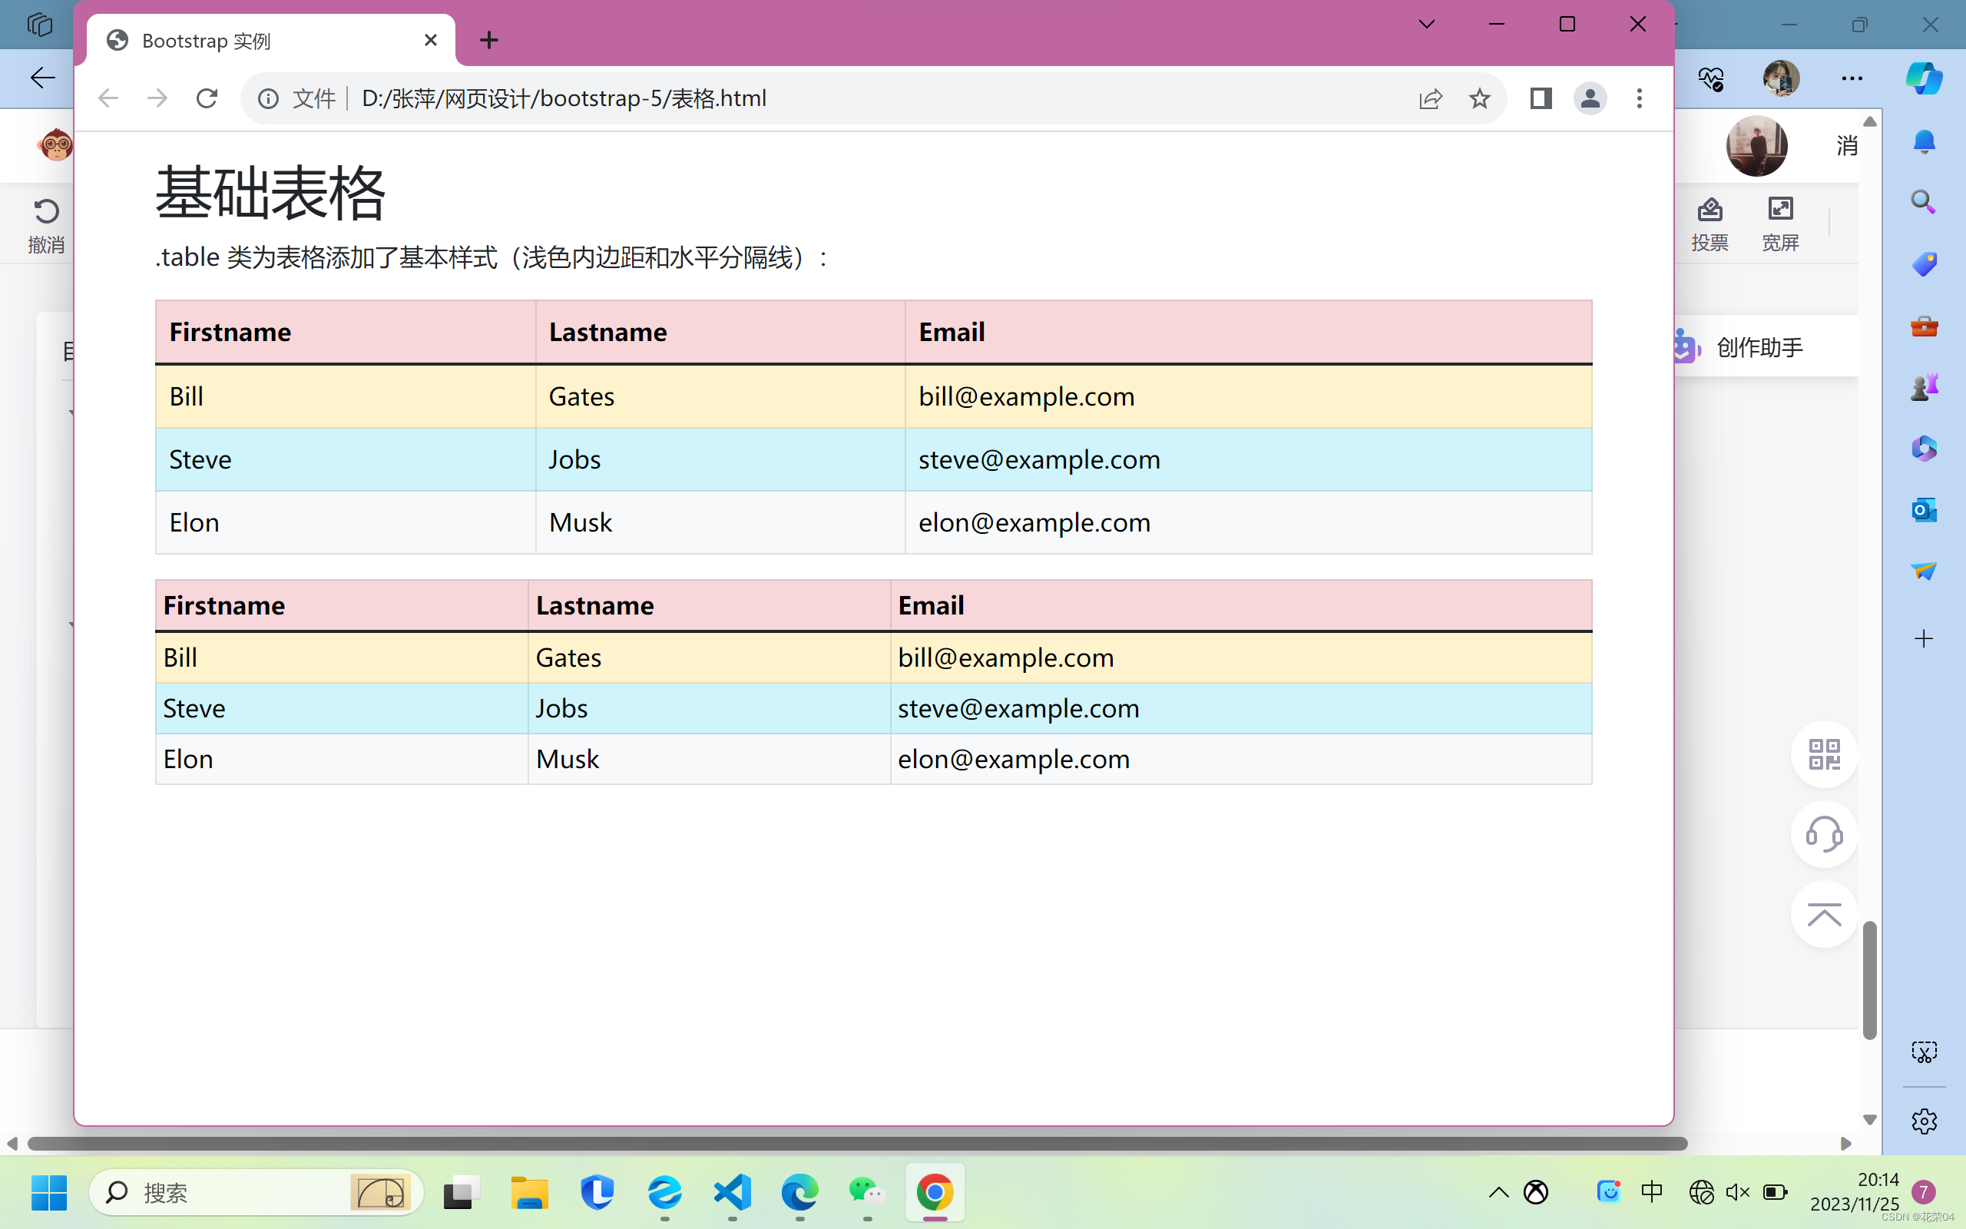Click the back-to-top arrow button
This screenshot has width=1966, height=1229.
1823,916
